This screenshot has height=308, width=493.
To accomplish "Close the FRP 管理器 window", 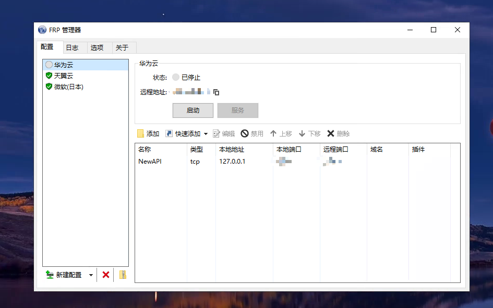I will point(458,30).
